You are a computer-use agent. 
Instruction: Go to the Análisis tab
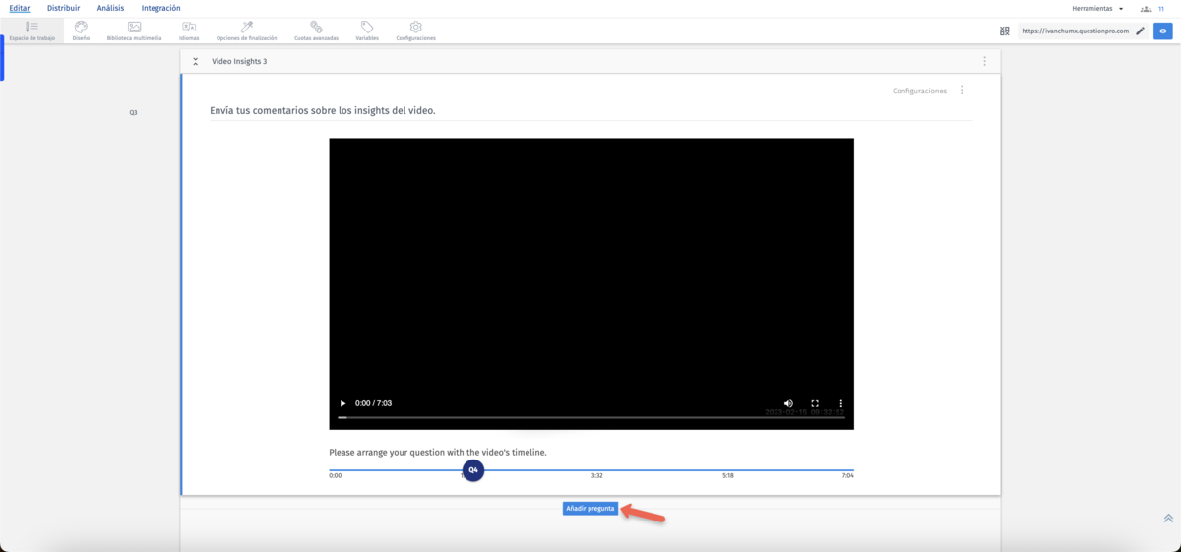(x=110, y=8)
